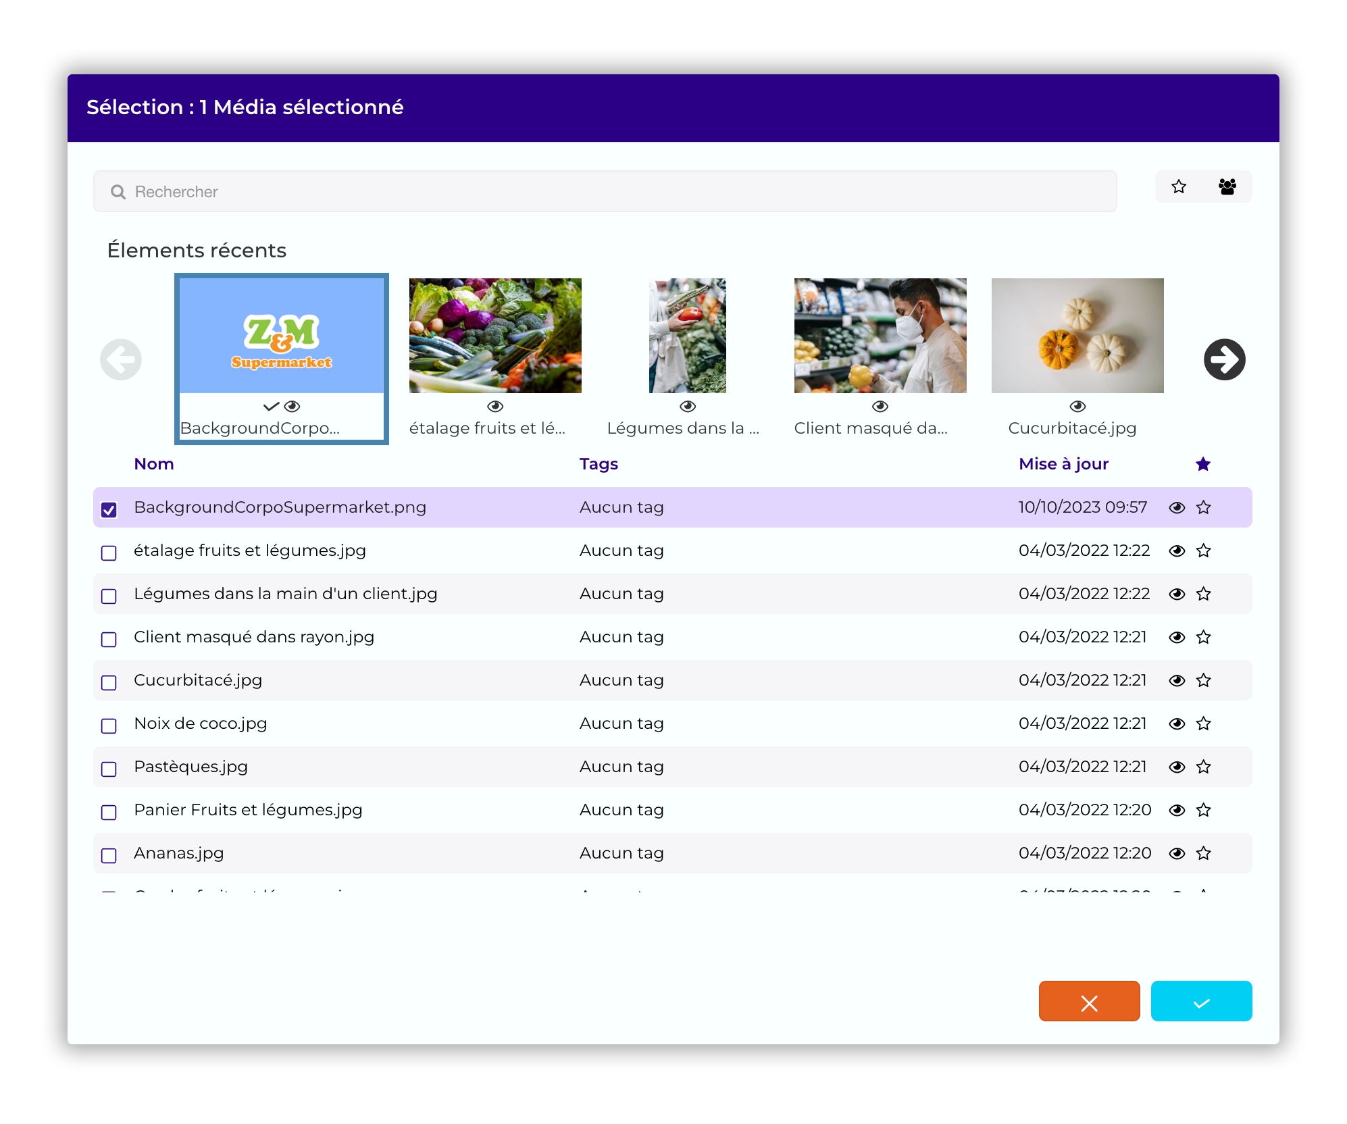Viewport: 1347px width, 1124px height.
Task: Check the Client masqué dans rayon.jpg checkbox
Action: 109,639
